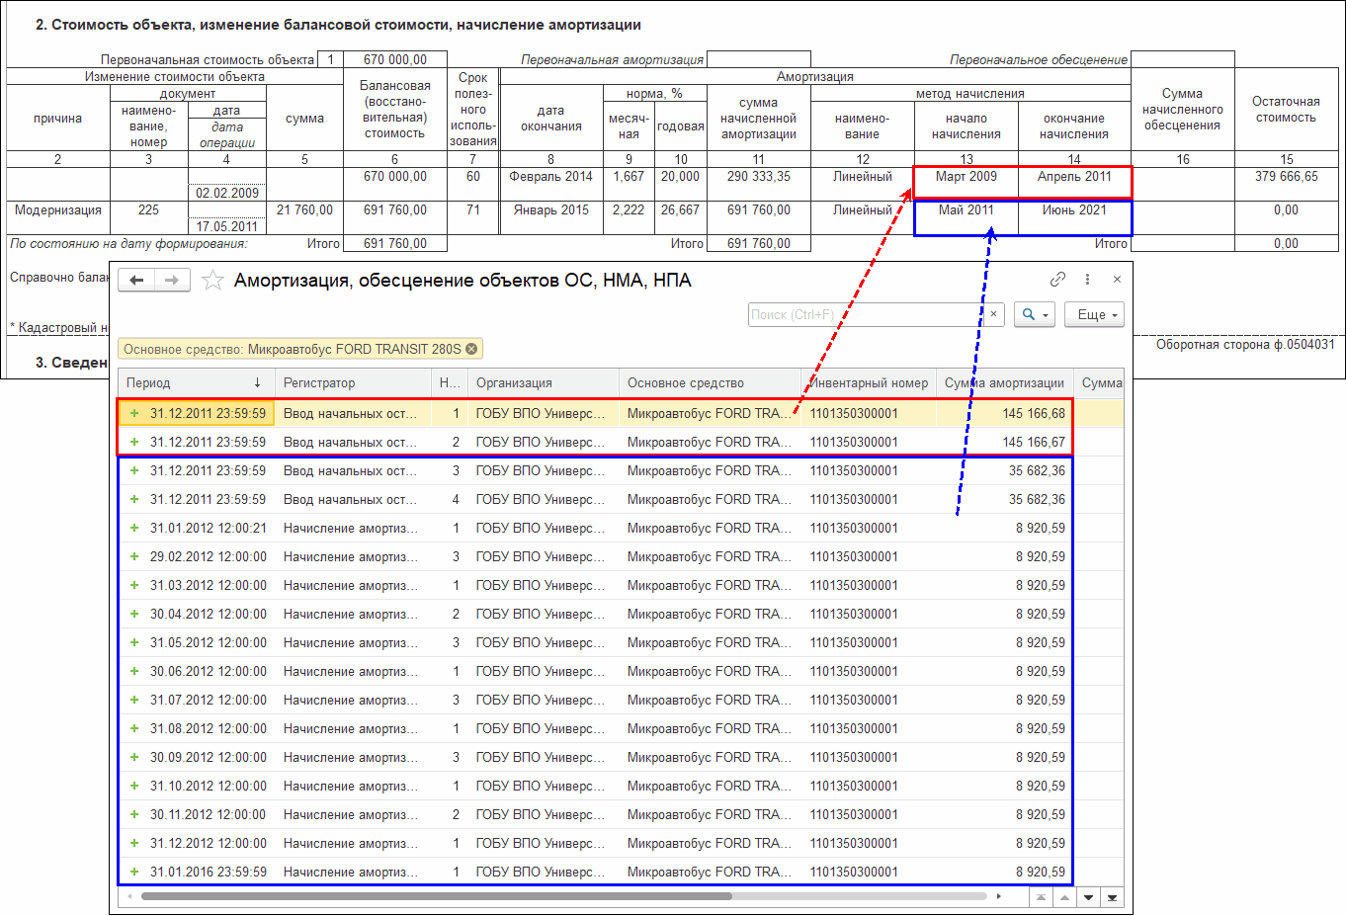1346x916 pixels.
Task: Click the Инвентарный номер column header
Action: click(869, 382)
